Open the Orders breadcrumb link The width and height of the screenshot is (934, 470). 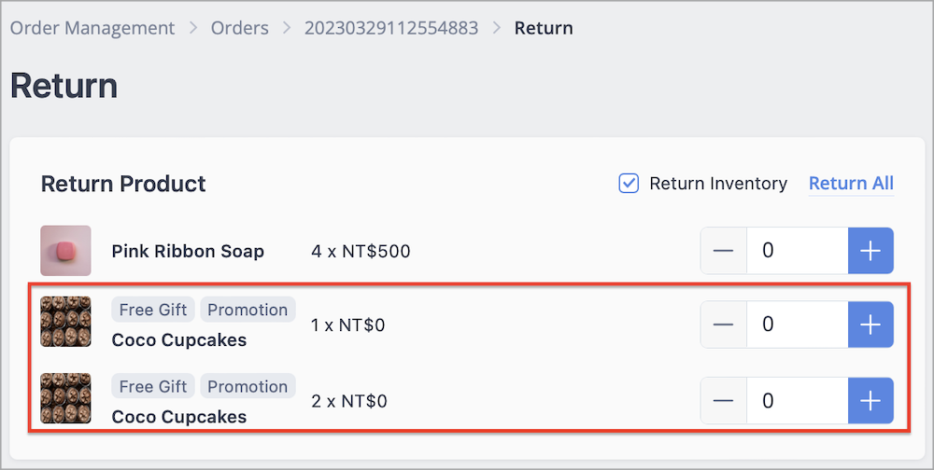tap(239, 28)
